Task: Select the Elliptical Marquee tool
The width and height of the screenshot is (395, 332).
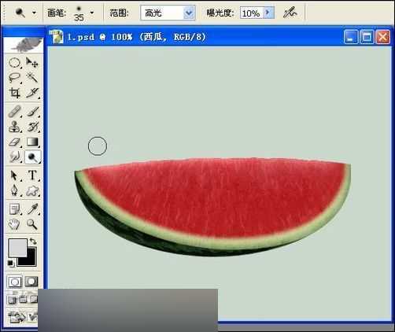Action: (14, 63)
